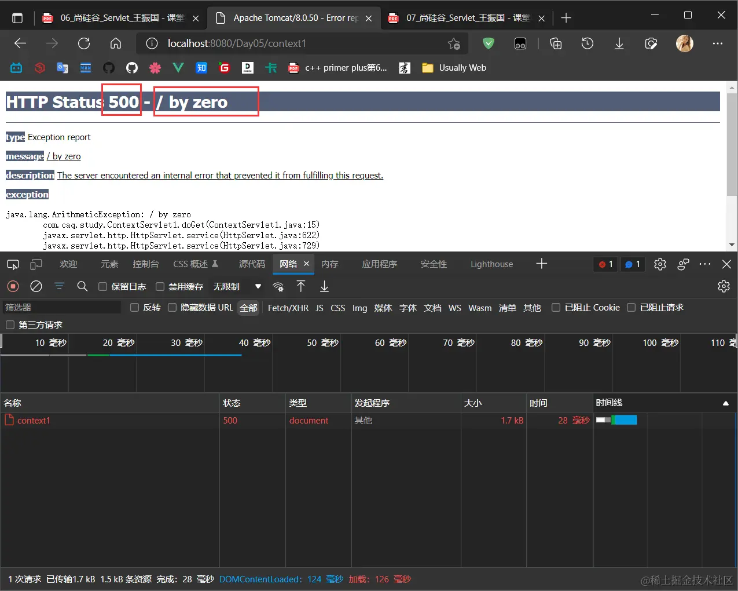
Task: Open the green shield extension
Action: (489, 43)
